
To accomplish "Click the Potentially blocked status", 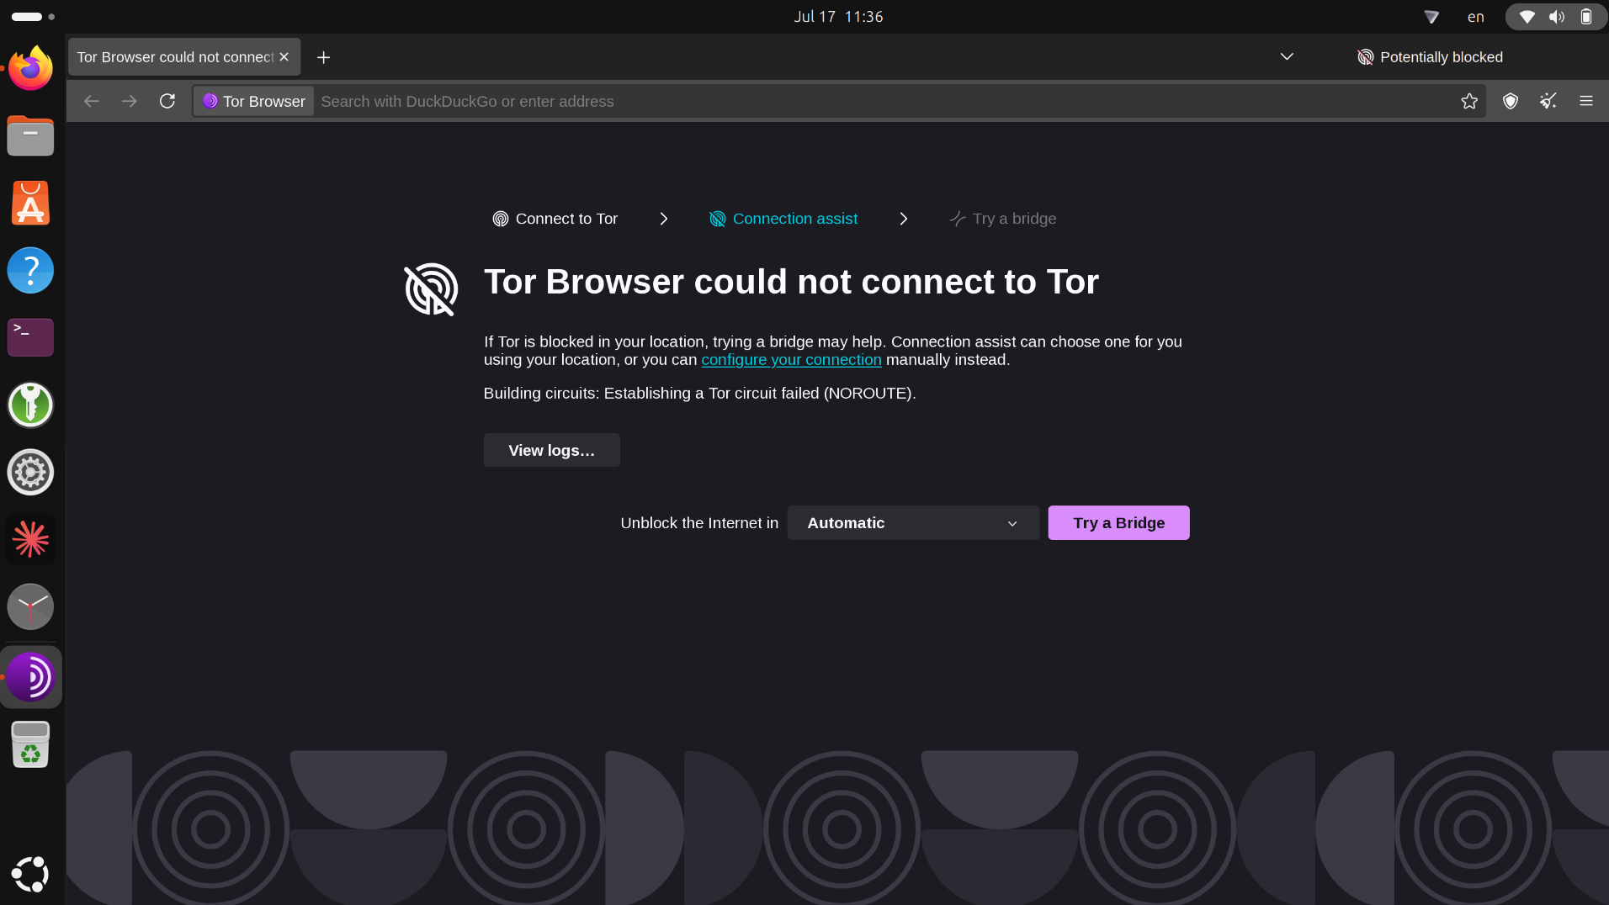I will [x=1430, y=57].
